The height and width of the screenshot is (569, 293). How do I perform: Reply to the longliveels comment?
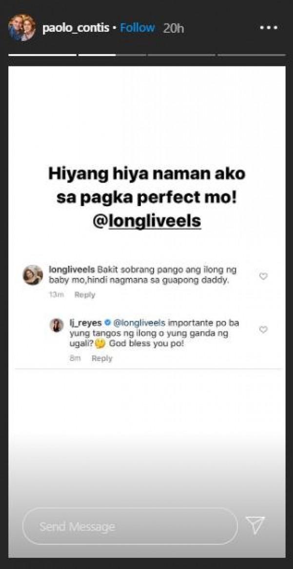tap(84, 295)
